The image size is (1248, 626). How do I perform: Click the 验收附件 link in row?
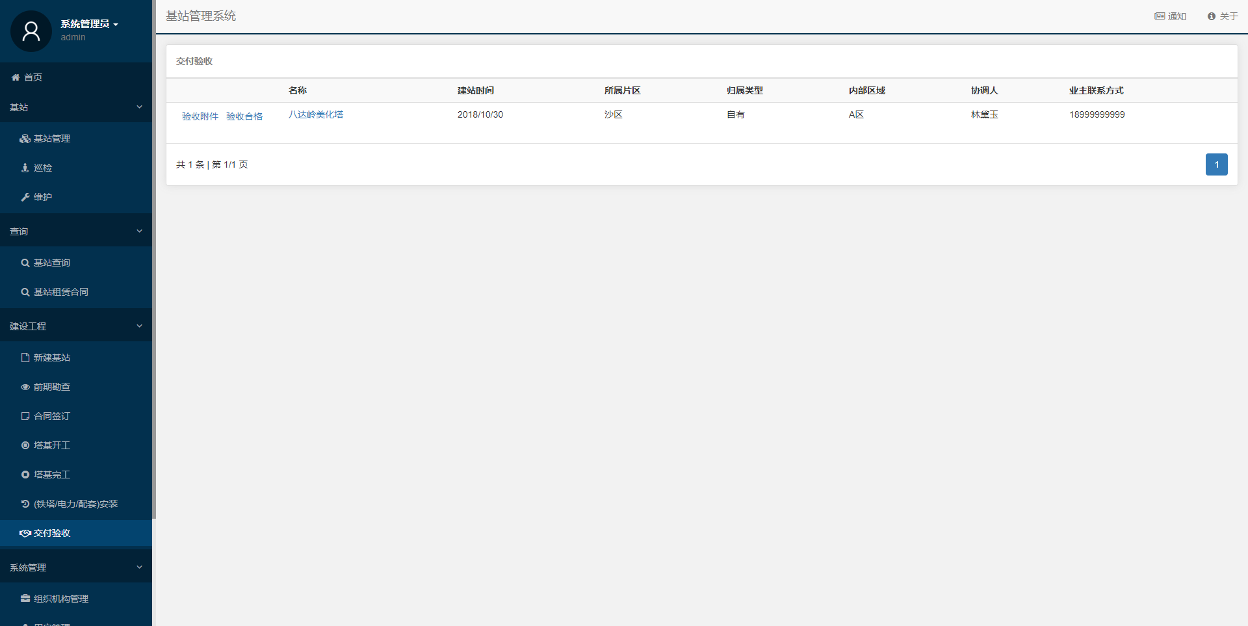coord(200,116)
